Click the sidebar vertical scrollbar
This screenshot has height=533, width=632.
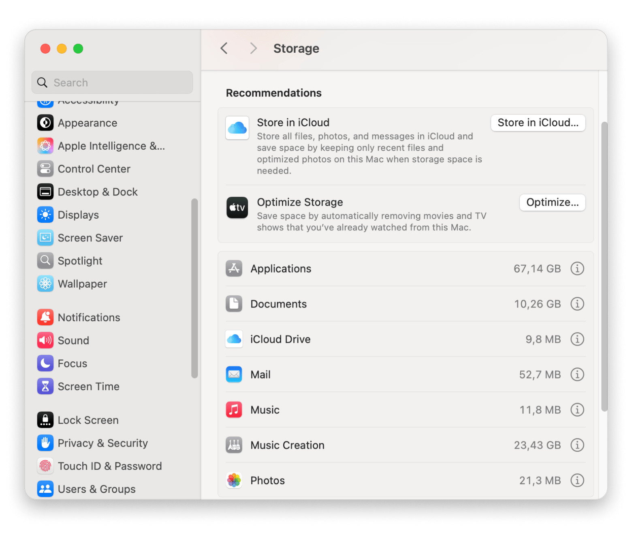pyautogui.click(x=194, y=288)
